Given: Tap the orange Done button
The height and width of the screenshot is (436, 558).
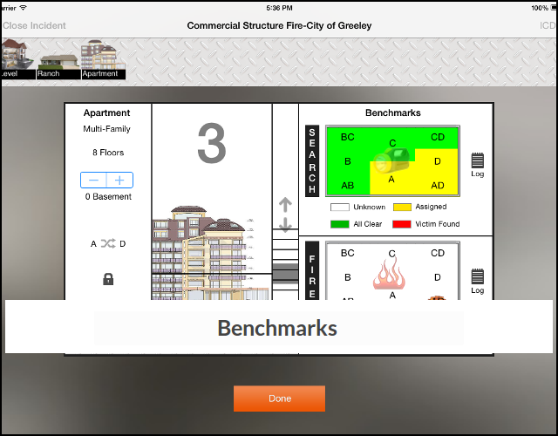Looking at the screenshot, I should click(x=279, y=399).
